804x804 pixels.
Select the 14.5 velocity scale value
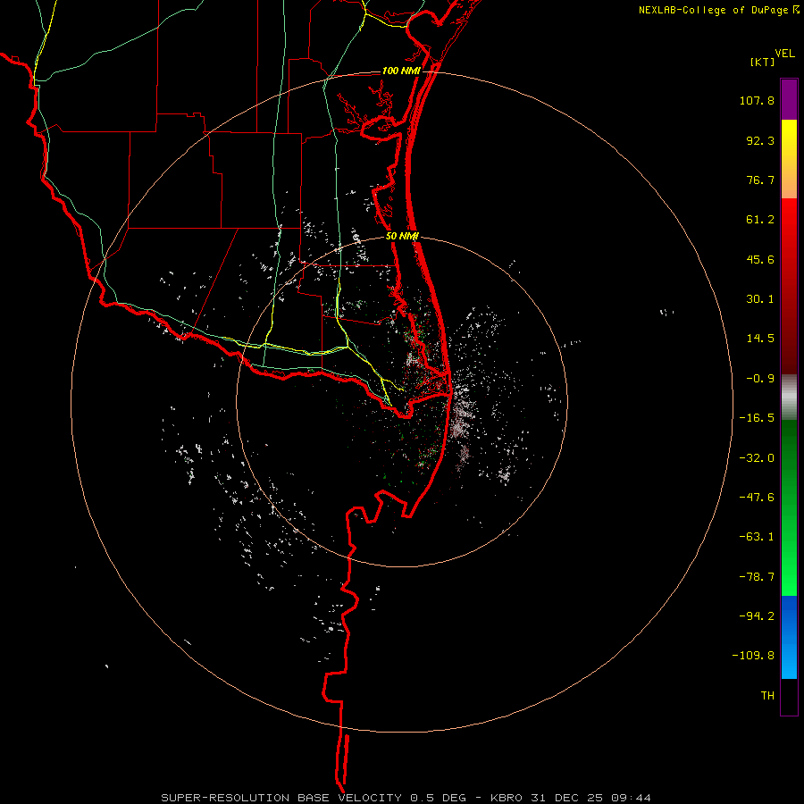click(x=760, y=339)
